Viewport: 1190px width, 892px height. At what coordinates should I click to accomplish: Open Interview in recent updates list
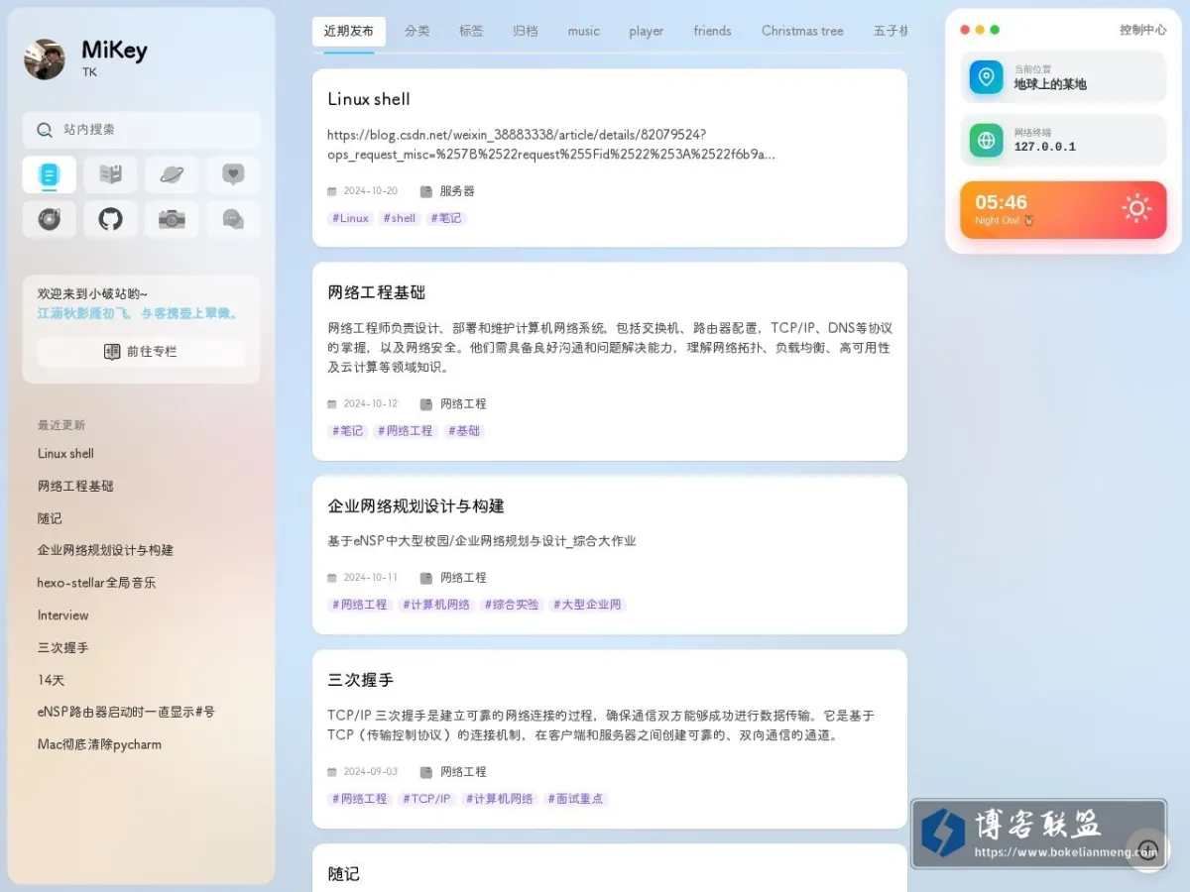(62, 615)
